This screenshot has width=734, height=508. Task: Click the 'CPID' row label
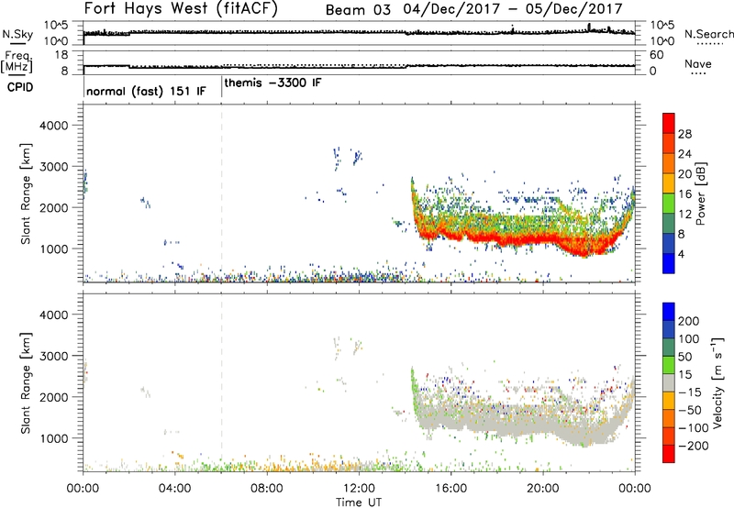coord(20,87)
